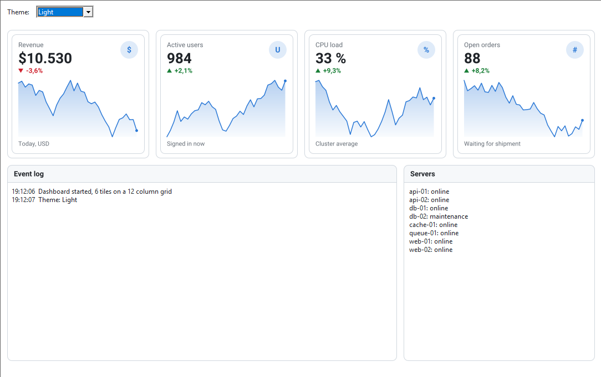Click the Active users sparkline chart

tap(227, 109)
